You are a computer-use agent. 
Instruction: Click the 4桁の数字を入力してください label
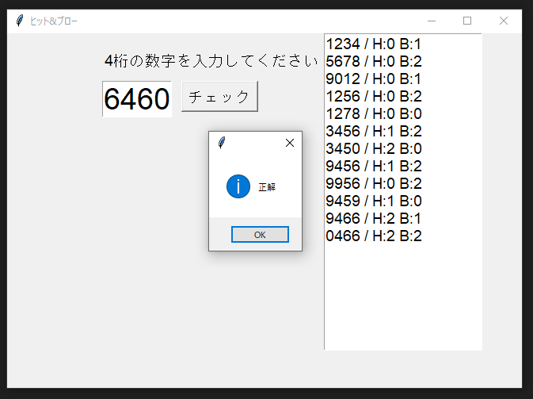[x=211, y=61]
